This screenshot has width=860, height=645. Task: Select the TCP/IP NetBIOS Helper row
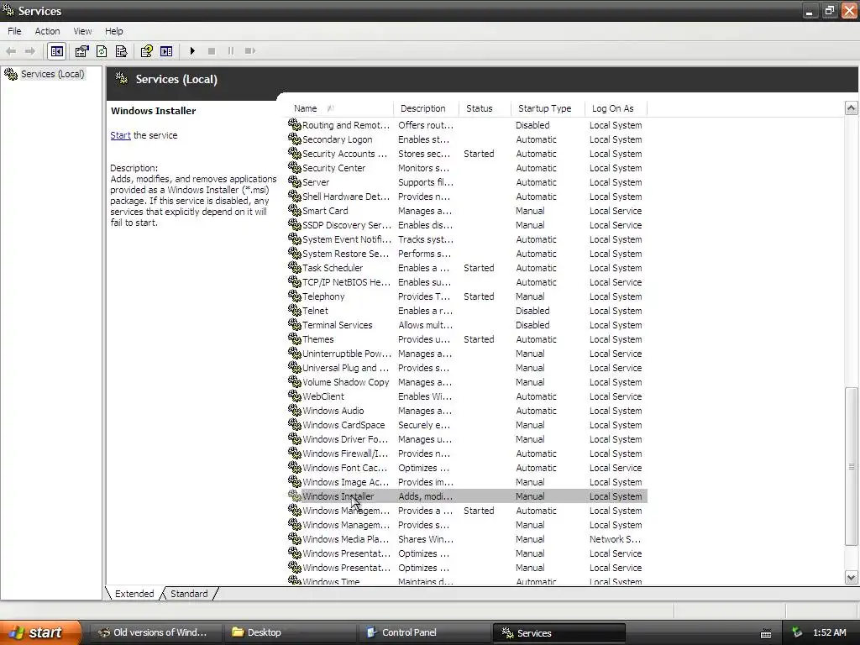[467, 282]
